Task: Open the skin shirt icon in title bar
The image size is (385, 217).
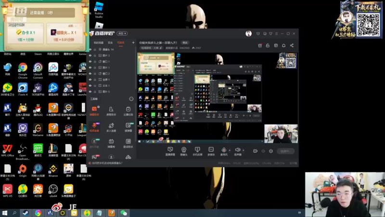Action: (x=270, y=33)
